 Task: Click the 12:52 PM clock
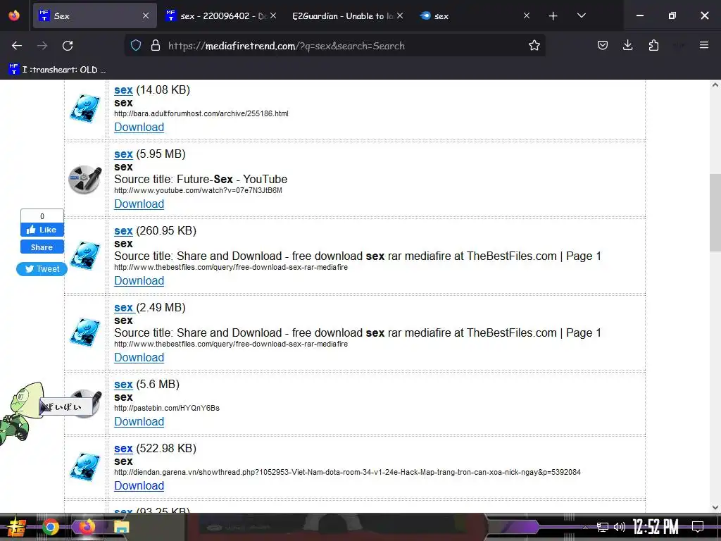656,527
